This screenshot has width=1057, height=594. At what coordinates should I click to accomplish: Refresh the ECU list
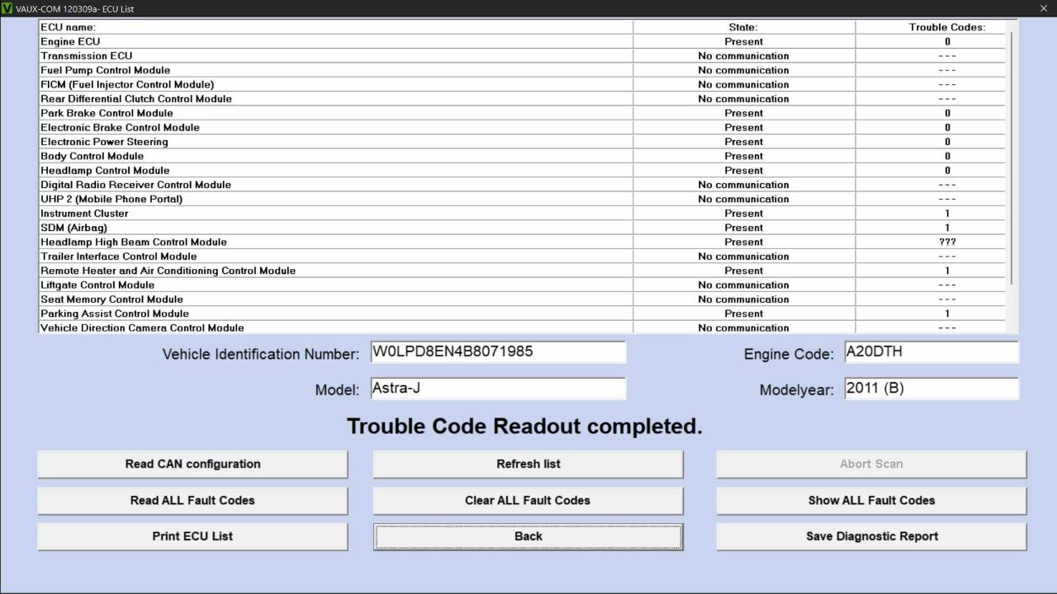pos(528,464)
